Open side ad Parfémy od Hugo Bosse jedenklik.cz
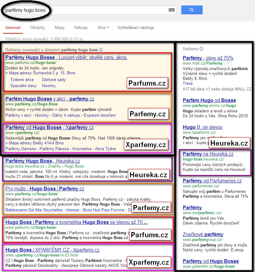 (211, 261)
